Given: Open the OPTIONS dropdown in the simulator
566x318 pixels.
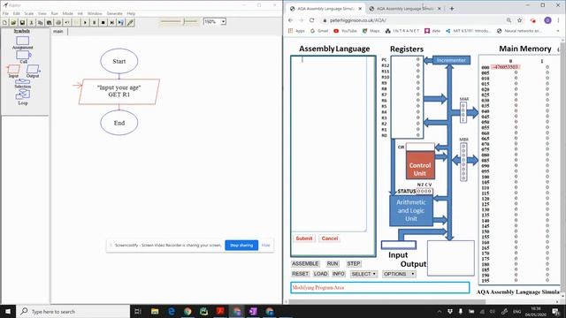Looking at the screenshot, I should pyautogui.click(x=399, y=274).
